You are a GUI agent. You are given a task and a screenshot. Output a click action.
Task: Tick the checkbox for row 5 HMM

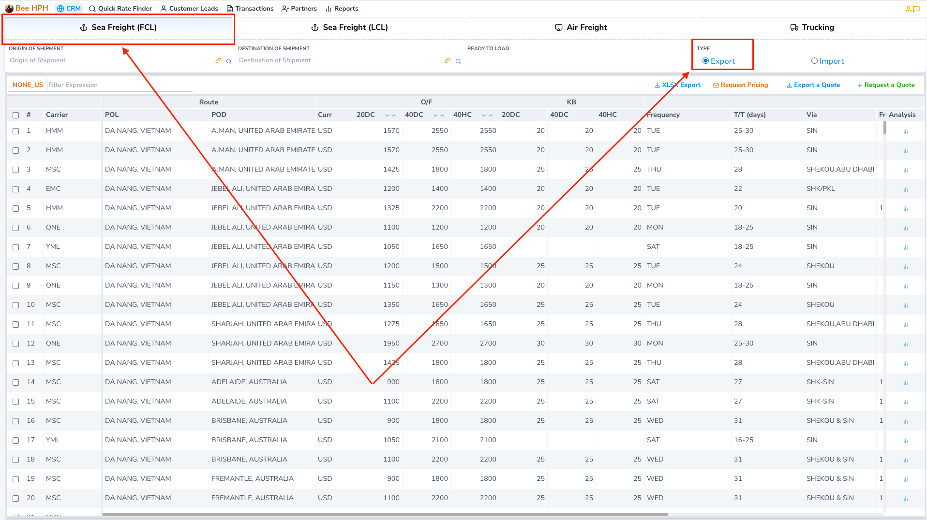point(16,208)
